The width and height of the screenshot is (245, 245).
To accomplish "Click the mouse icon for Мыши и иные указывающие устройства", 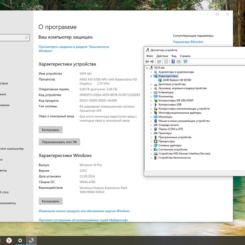I will coord(155,121).
